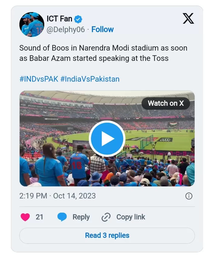The width and height of the screenshot is (214, 256).
Task: Click the X logo icon
Action: 188,18
